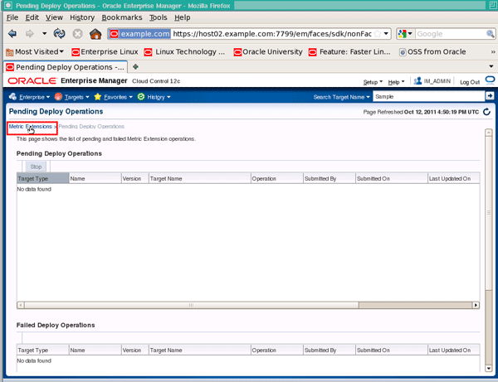Sort Pending table by Target Type column
The image size is (498, 382).
point(42,178)
